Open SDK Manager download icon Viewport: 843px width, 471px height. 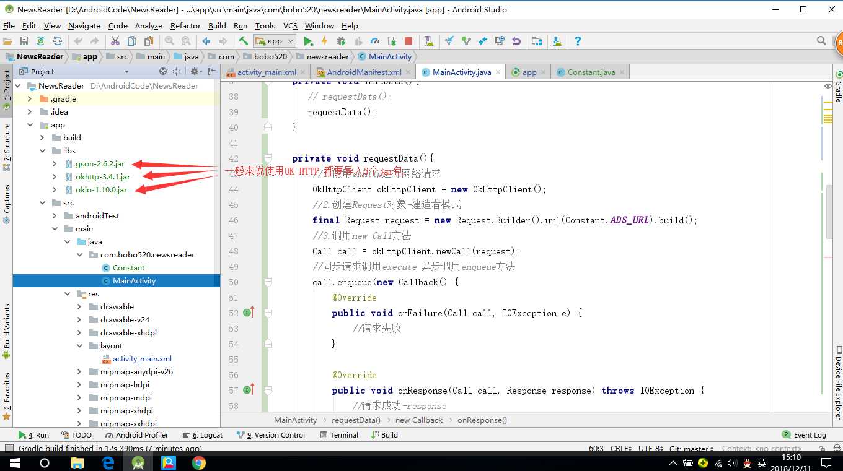[557, 41]
